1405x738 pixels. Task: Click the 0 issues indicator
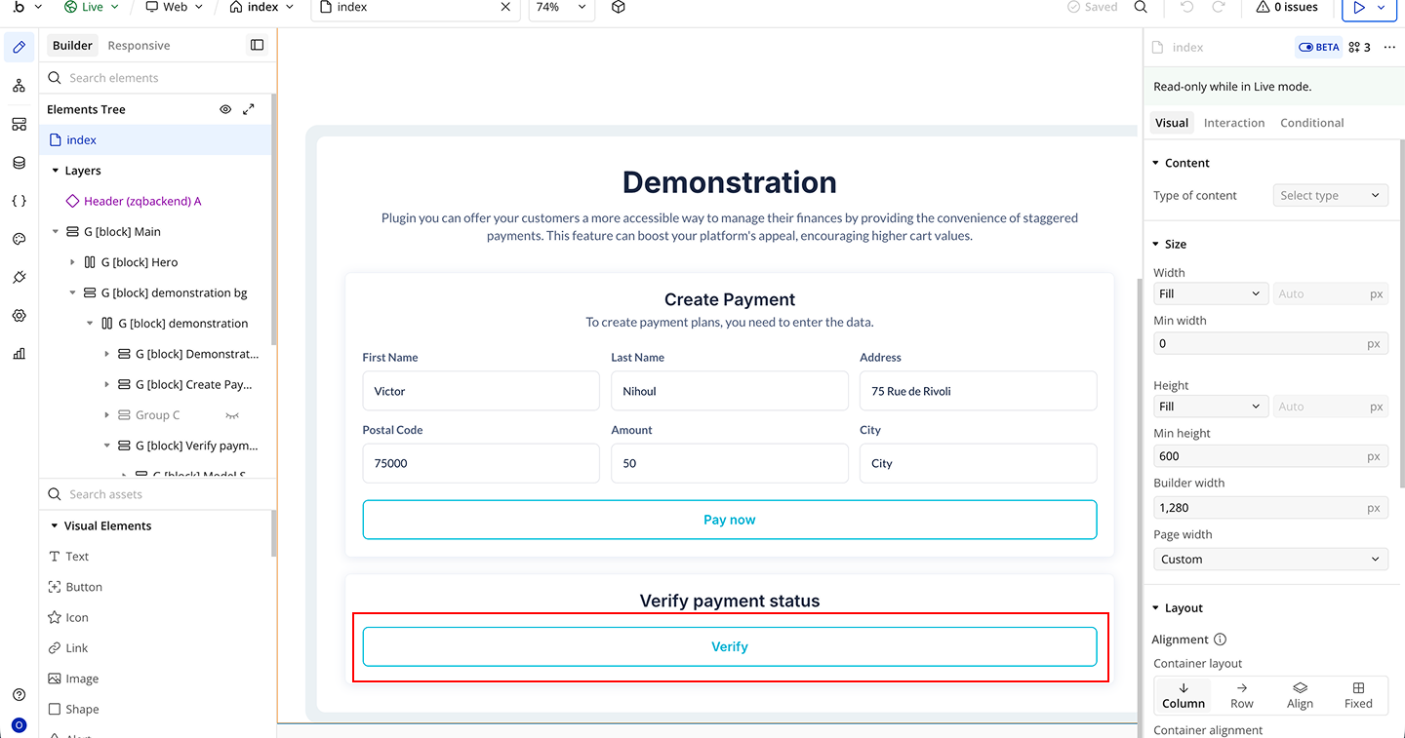[x=1289, y=7]
